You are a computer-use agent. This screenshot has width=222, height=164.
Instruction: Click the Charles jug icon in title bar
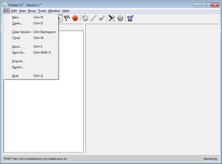[x=5, y=5]
